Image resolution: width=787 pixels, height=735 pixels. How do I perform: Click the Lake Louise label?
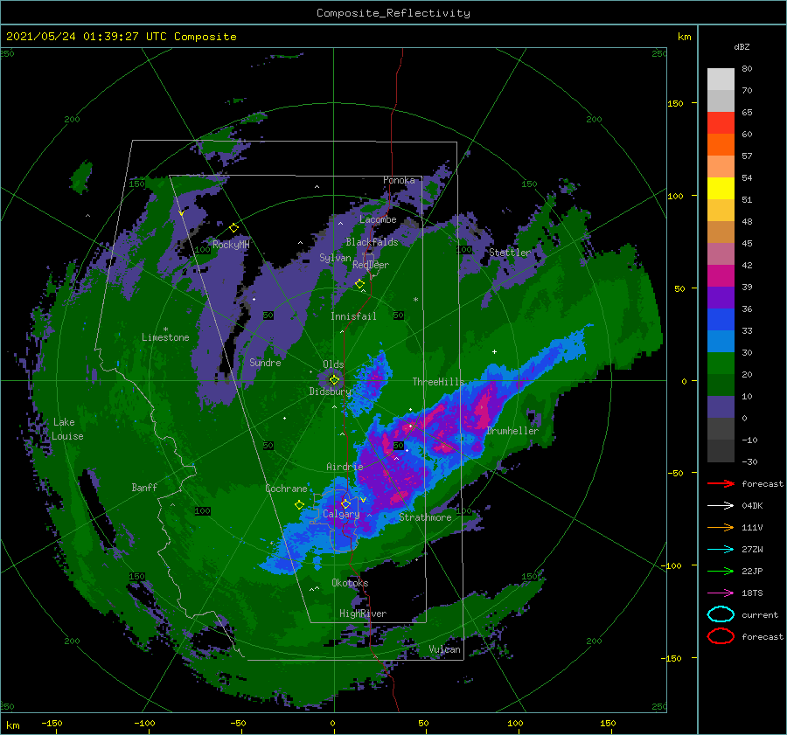(x=67, y=429)
